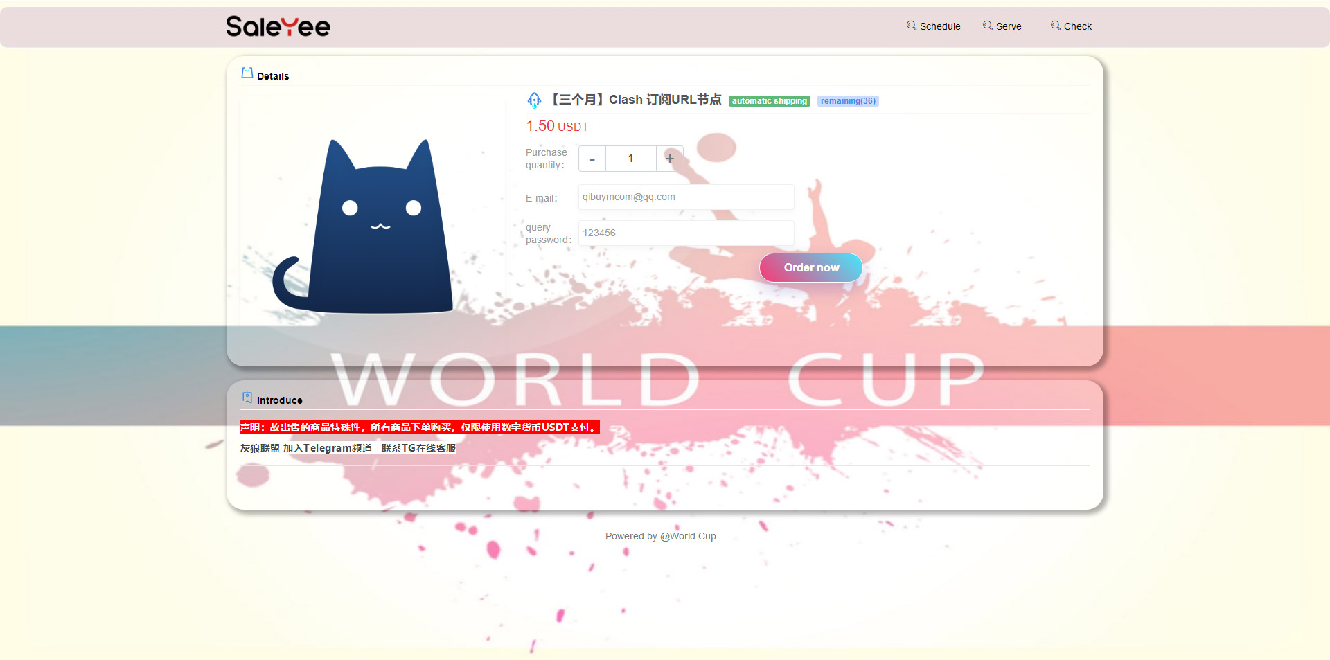Click the Details section bag icon
The width and height of the screenshot is (1330, 660).
coord(247,73)
